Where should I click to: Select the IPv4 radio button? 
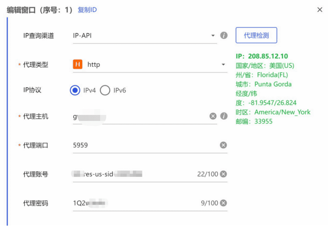(75, 90)
